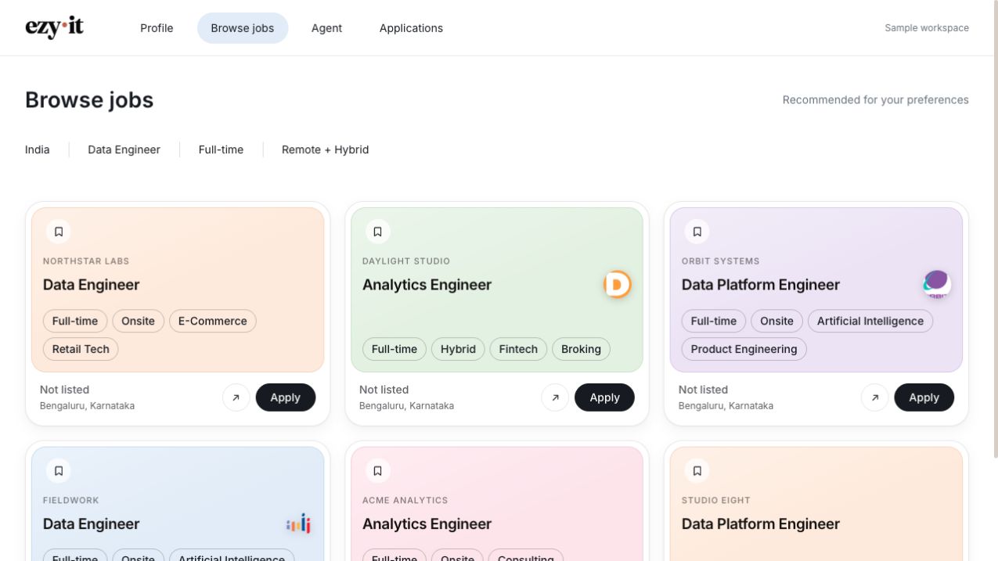The image size is (998, 561).
Task: Apply to Daylight Studio Analytics Engineer
Action: [x=605, y=397]
